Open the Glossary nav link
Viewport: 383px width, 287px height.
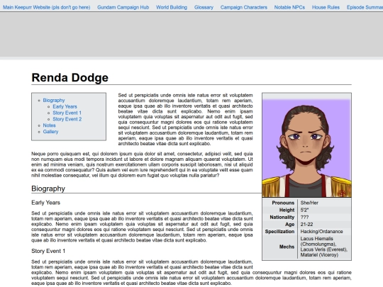(x=204, y=7)
